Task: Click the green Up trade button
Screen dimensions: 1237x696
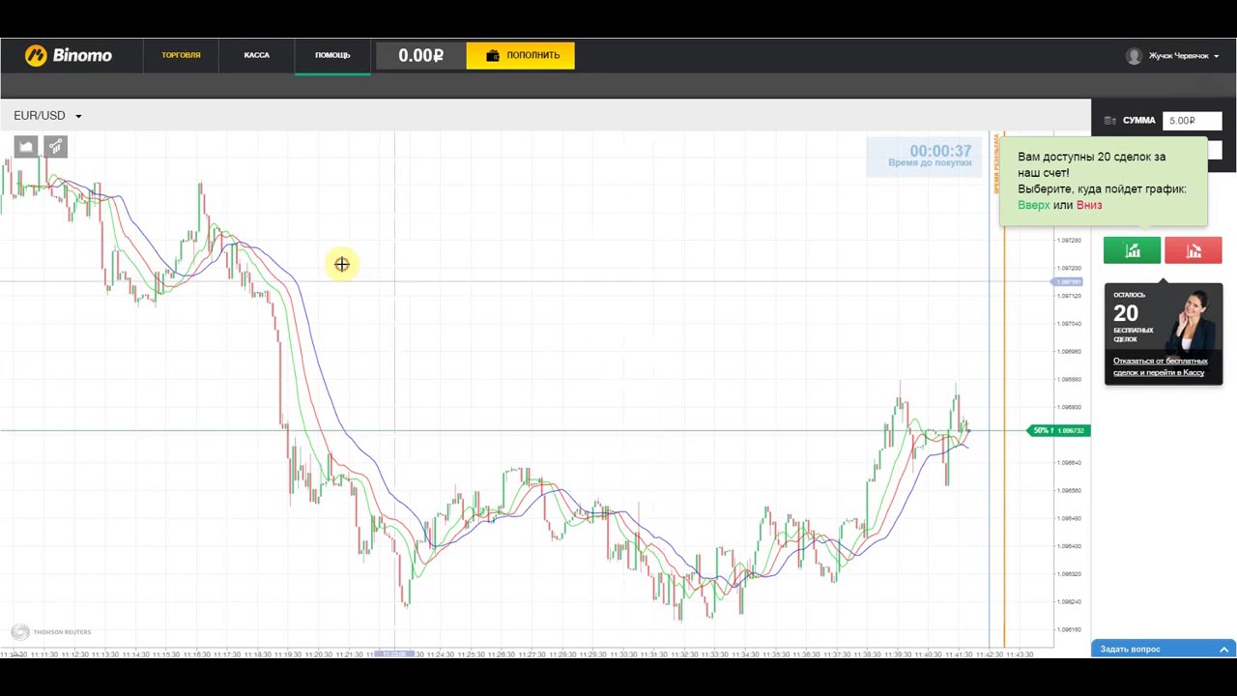Action: coord(1132,251)
